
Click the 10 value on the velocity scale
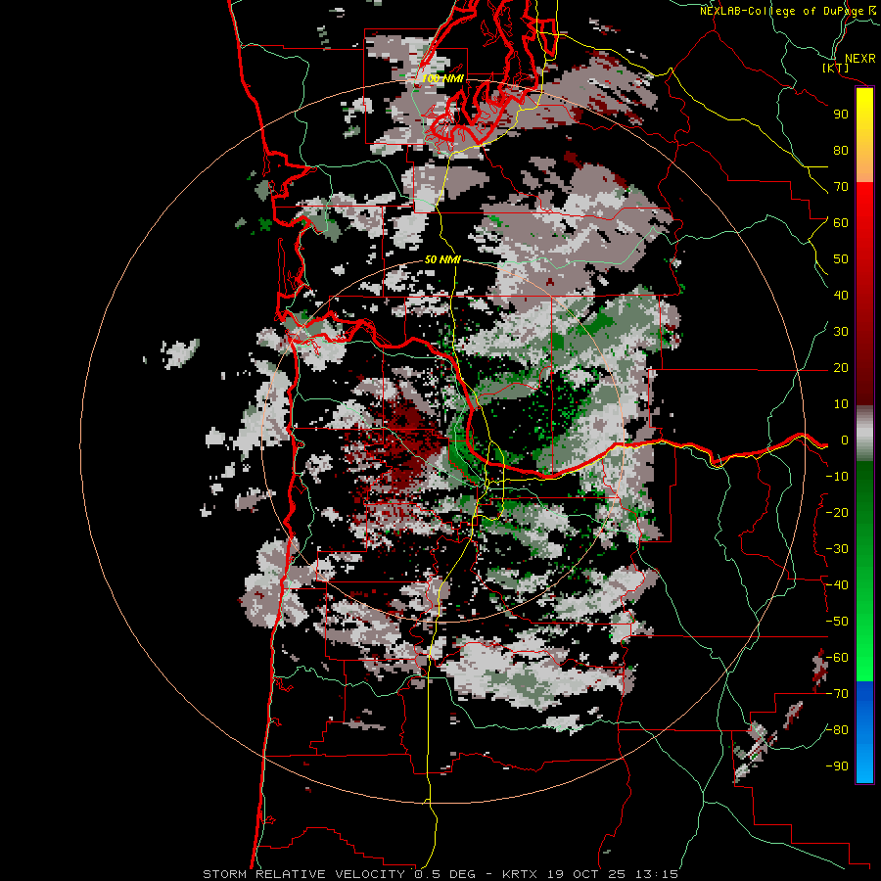tap(841, 404)
